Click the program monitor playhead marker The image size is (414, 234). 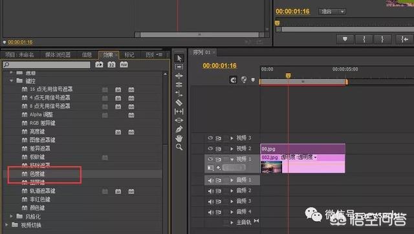click(278, 23)
